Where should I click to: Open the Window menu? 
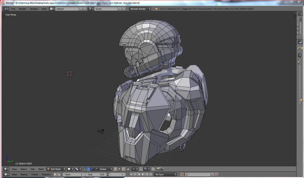click(34, 9)
